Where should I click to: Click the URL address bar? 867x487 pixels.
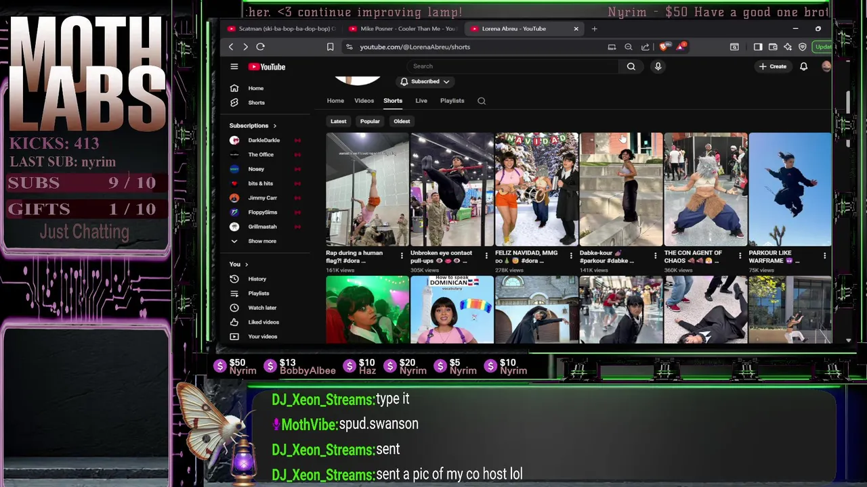click(x=474, y=47)
